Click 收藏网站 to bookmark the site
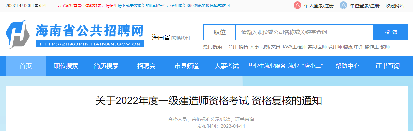This screenshot has height=131, width=413. point(395,6)
